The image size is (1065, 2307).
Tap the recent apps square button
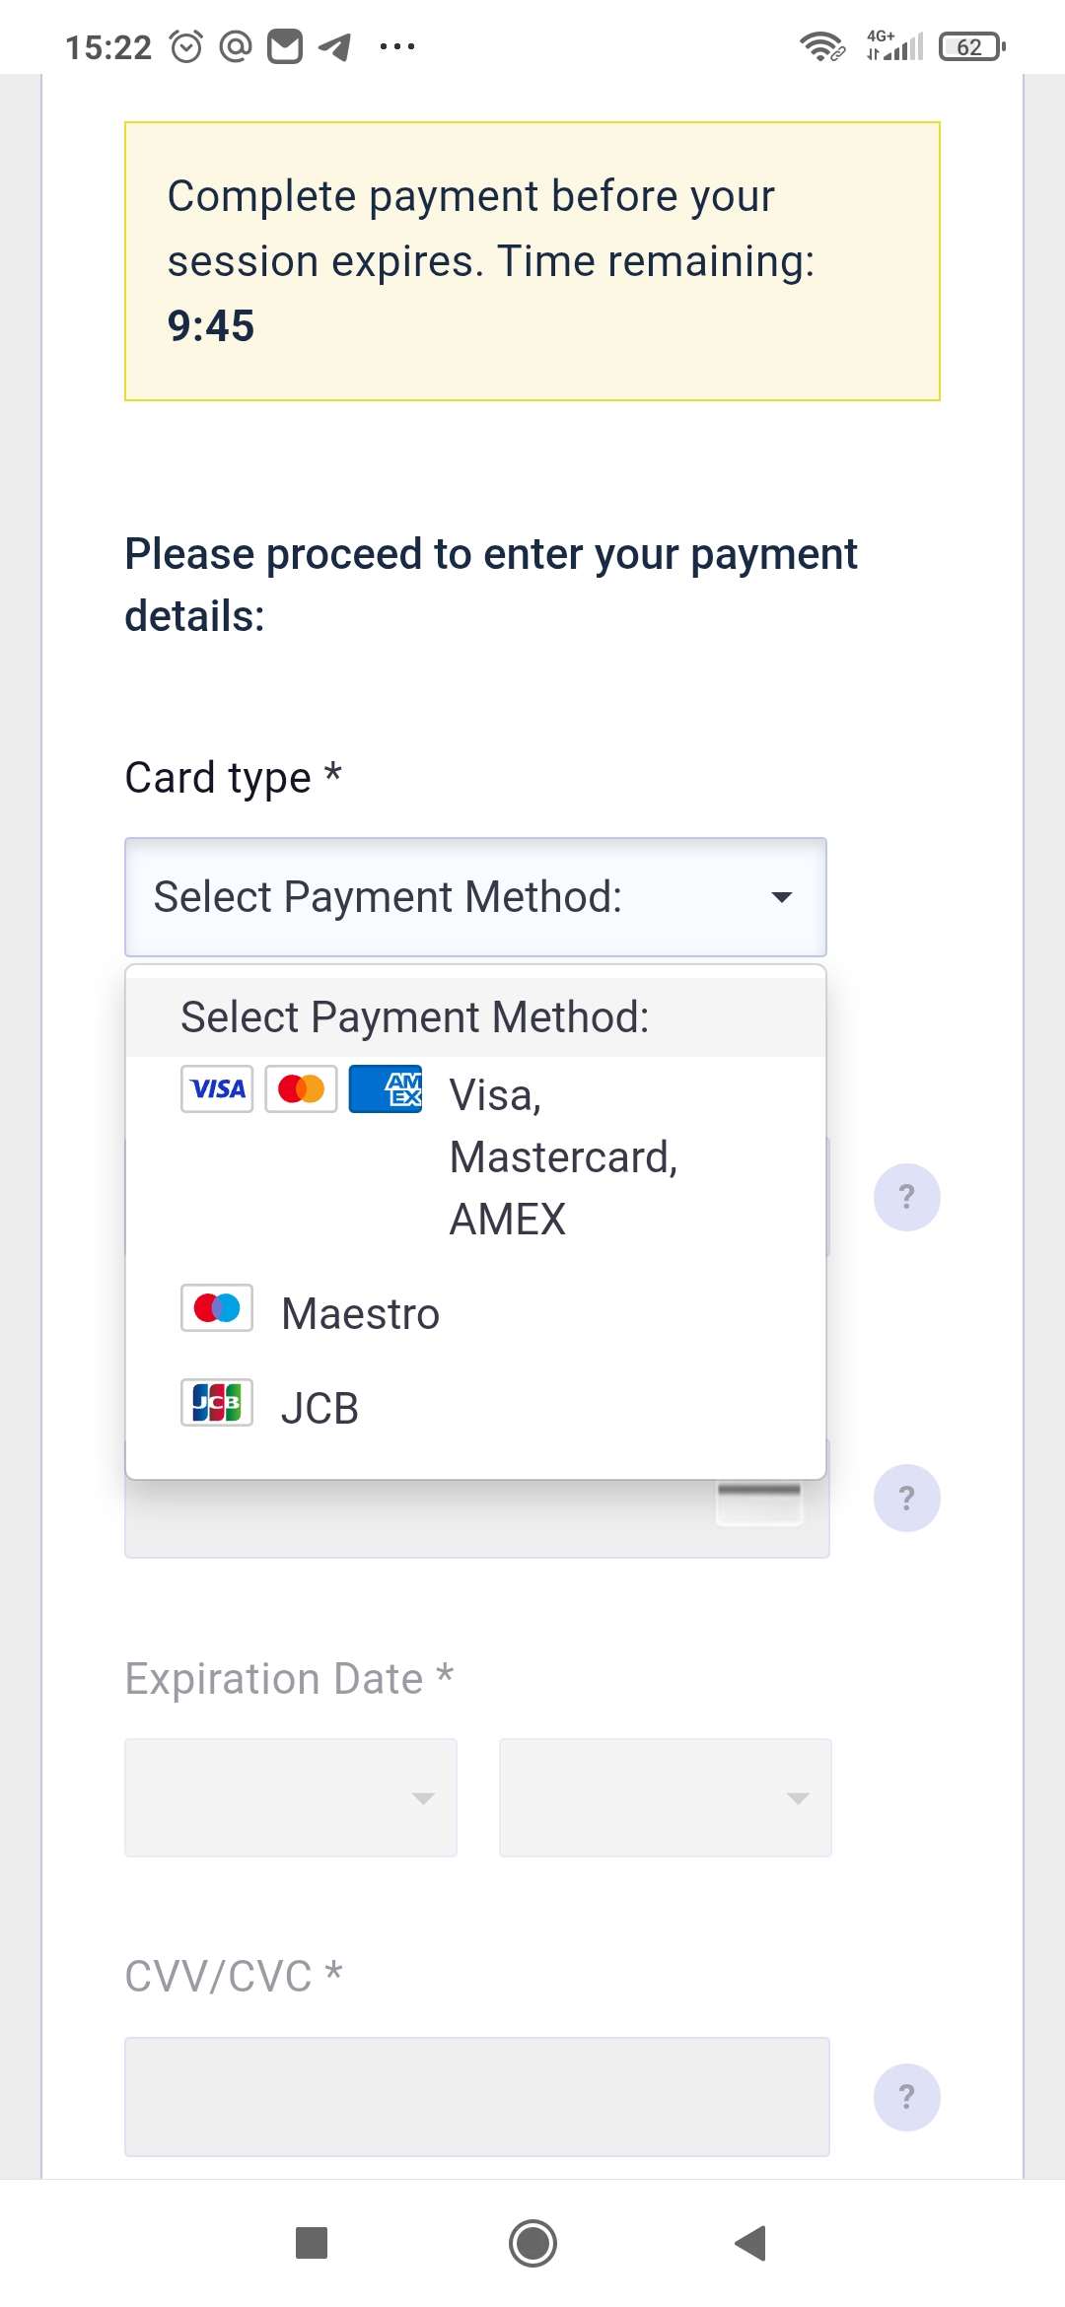click(312, 2243)
